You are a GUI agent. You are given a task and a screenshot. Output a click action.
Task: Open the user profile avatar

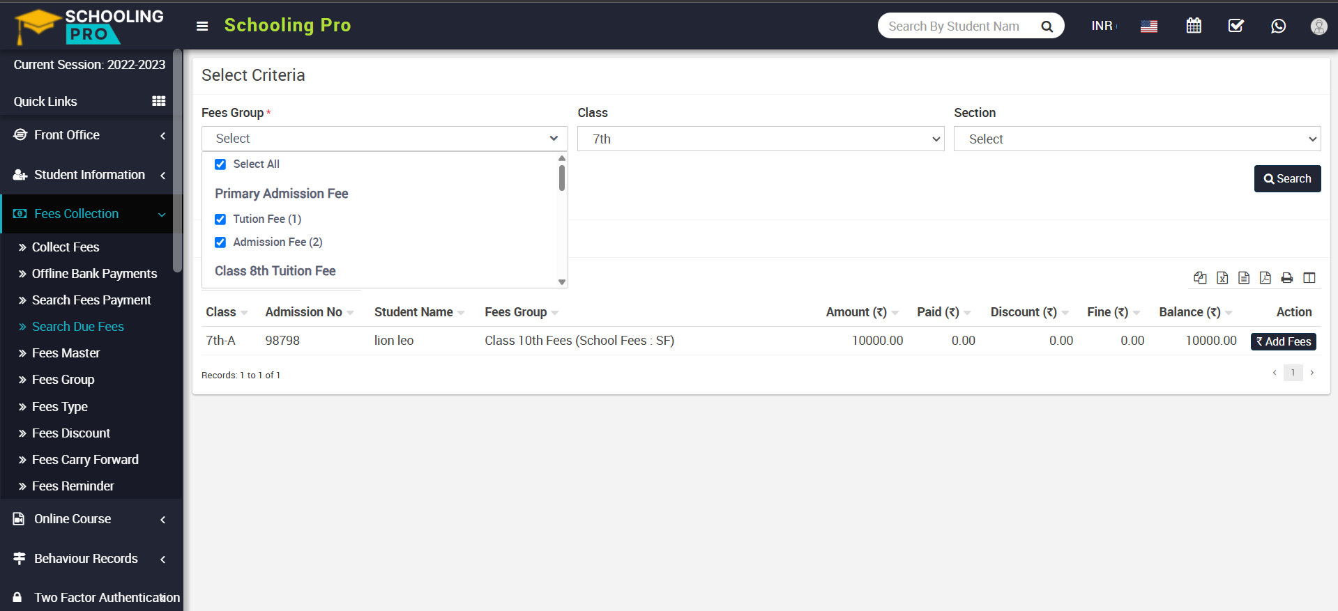point(1318,26)
